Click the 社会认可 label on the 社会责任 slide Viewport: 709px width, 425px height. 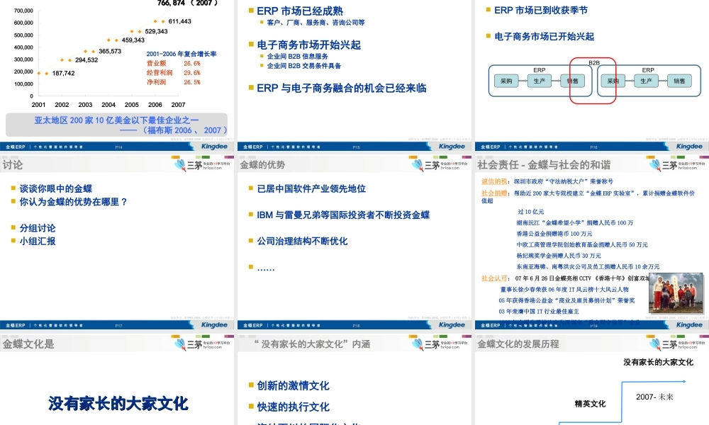[494, 278]
